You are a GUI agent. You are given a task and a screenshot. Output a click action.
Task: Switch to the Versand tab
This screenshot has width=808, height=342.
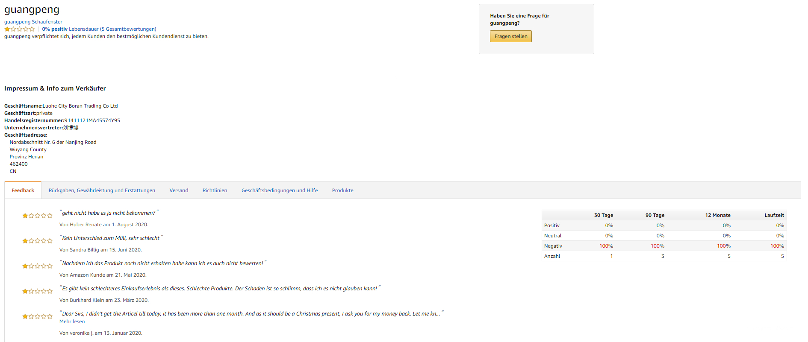pyautogui.click(x=179, y=190)
